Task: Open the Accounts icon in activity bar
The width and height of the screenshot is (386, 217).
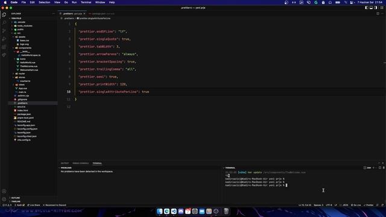Action: click(4, 191)
